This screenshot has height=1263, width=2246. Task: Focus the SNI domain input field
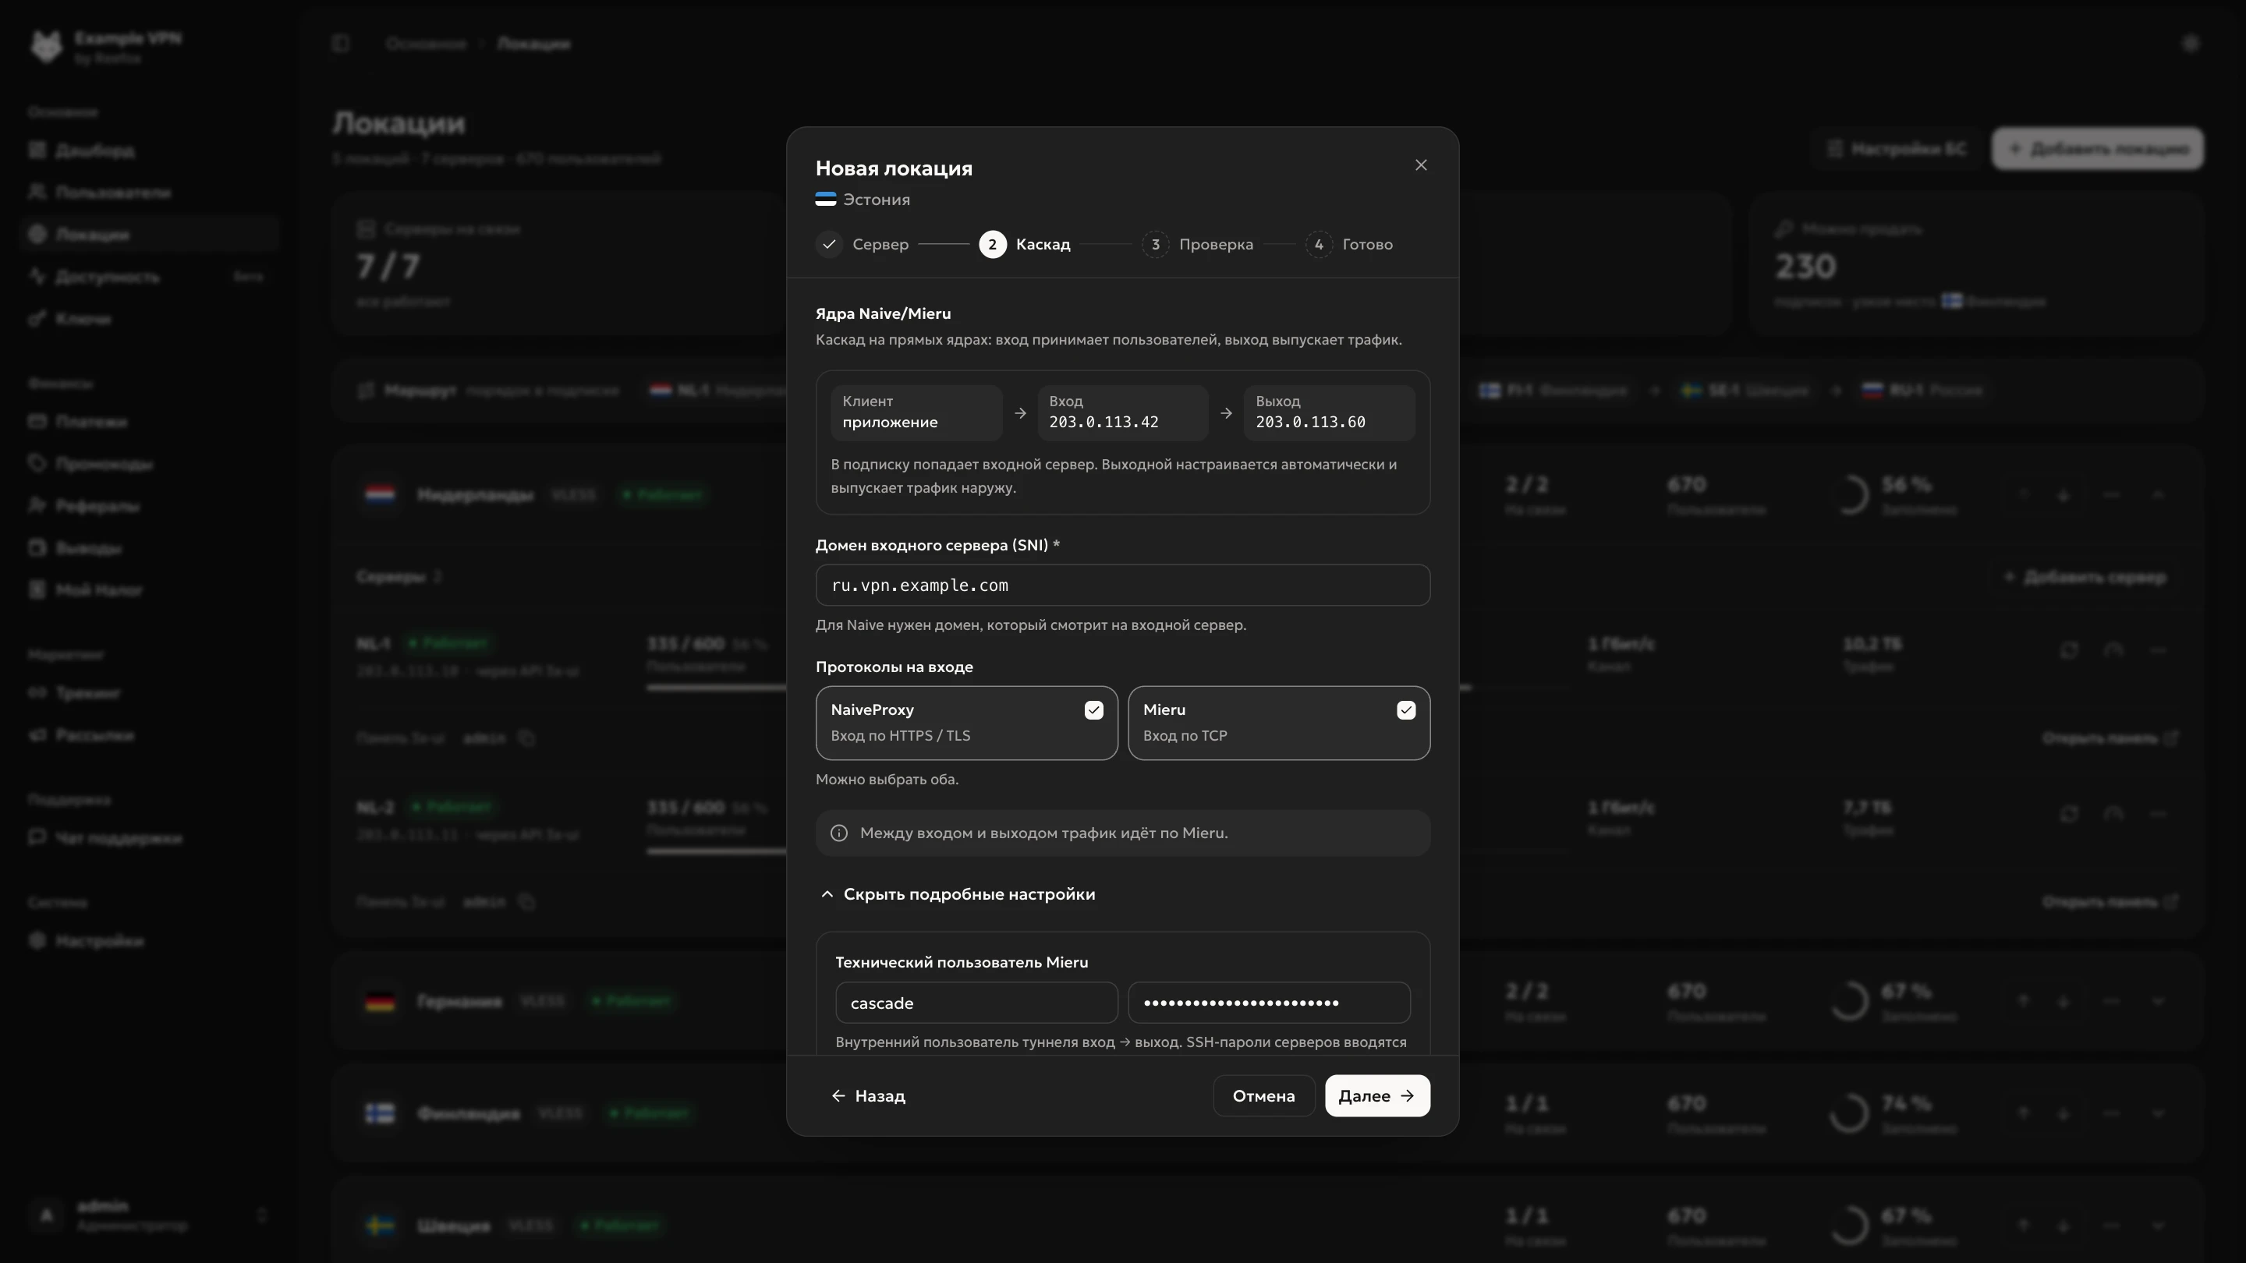(x=1122, y=585)
